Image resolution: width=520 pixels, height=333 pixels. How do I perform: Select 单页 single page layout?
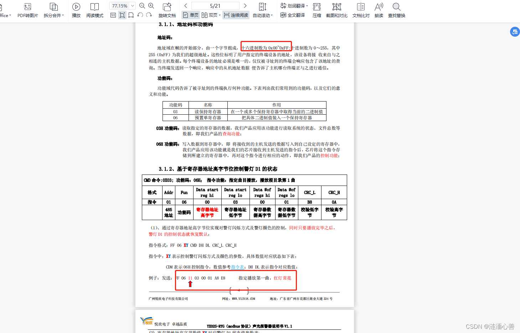point(191,15)
